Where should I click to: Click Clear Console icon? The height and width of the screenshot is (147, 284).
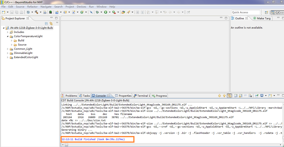[x=250, y=96]
